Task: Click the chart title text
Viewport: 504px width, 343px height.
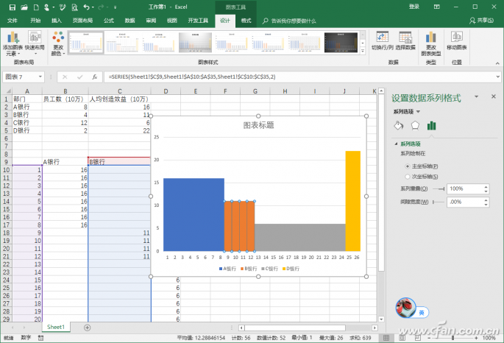Action: click(258, 125)
